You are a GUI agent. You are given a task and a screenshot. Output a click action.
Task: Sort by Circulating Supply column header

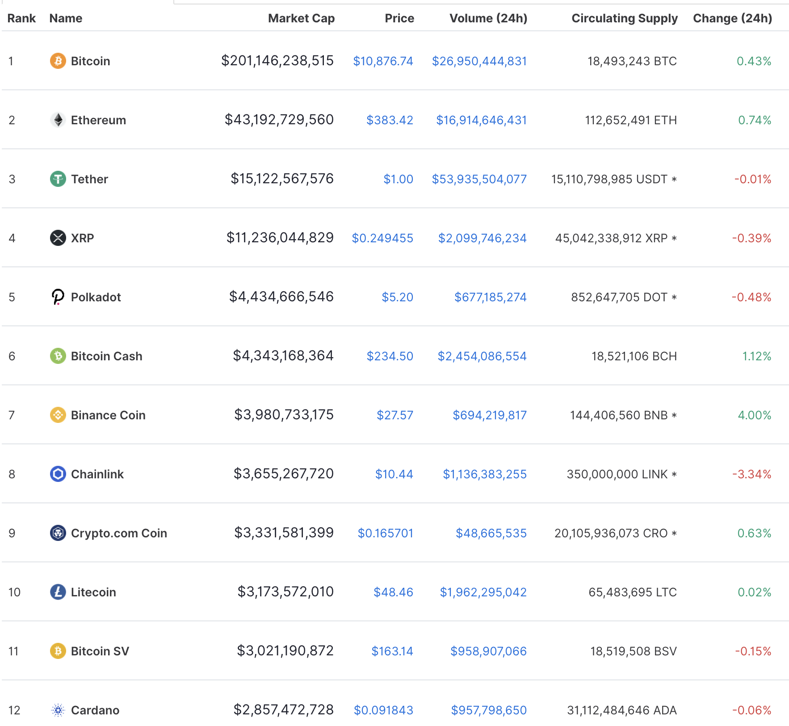625,18
